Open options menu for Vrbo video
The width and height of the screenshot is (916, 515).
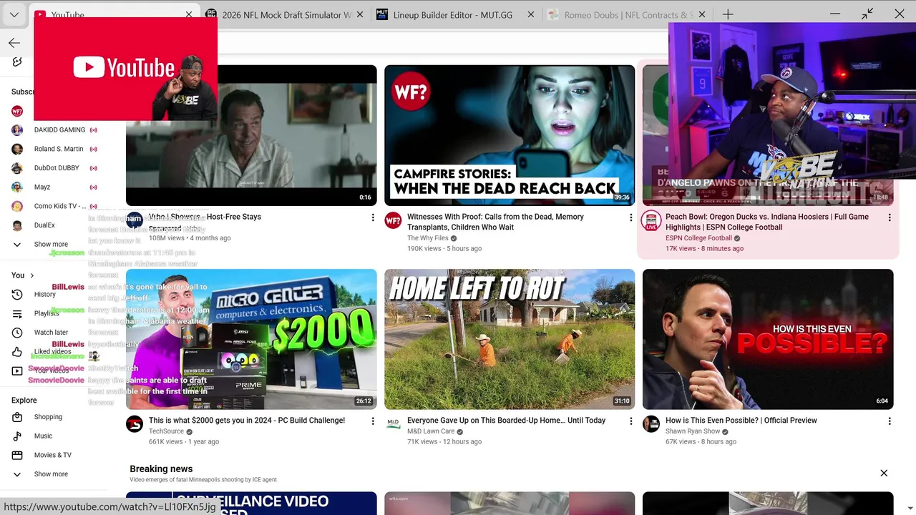tap(373, 217)
